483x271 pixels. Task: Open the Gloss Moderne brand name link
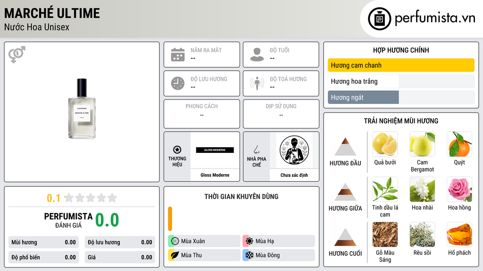tap(215, 175)
